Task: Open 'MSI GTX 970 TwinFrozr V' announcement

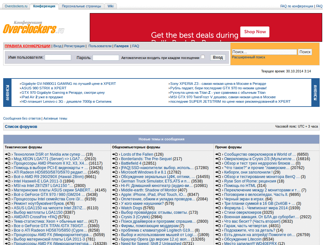Action: (x=223, y=97)
